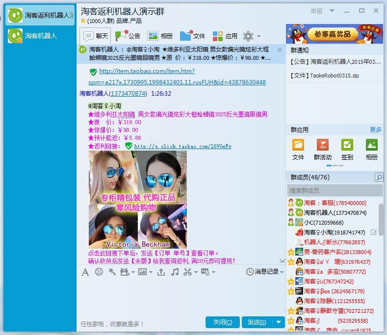Image resolution: width=387 pixels, height=335 pixels.
Task: Click the 淘客机器人 avatar in the session list
Action: (15, 36)
